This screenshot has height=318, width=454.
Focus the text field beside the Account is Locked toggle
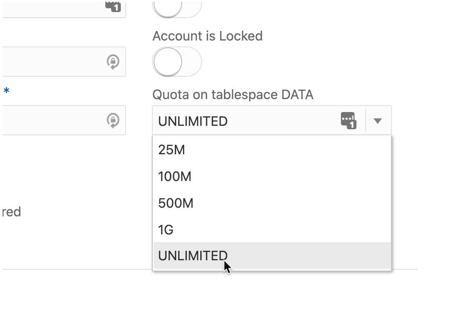click(x=52, y=62)
